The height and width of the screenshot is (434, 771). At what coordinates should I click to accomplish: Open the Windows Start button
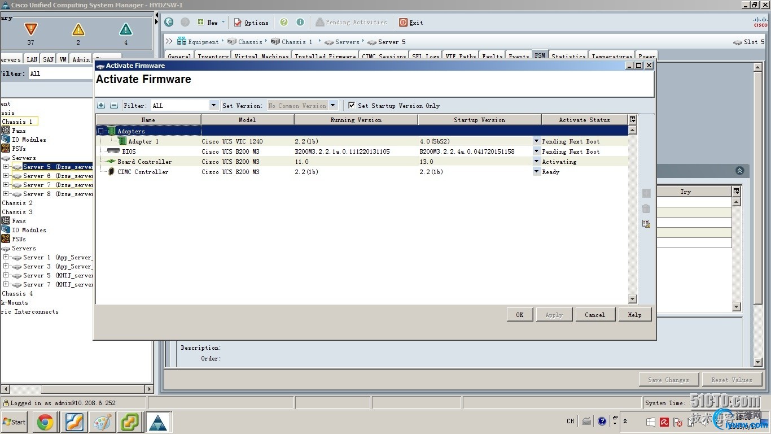click(15, 422)
